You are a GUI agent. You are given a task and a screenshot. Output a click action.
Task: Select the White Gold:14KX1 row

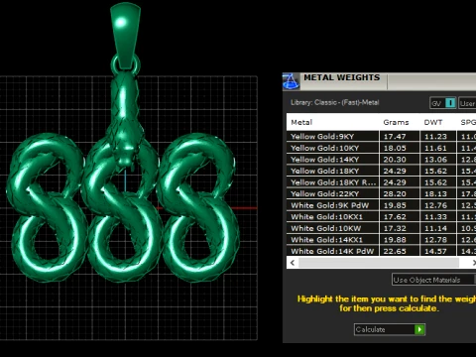[x=381, y=240]
